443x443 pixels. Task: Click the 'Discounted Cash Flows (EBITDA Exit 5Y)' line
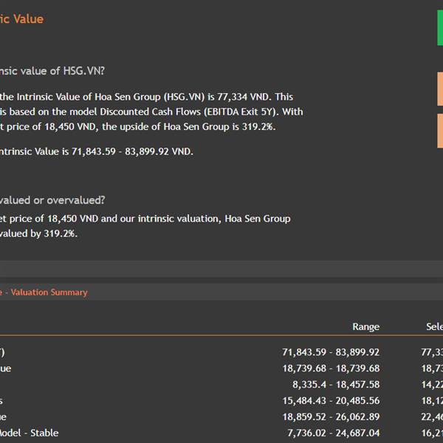click(x=151, y=111)
